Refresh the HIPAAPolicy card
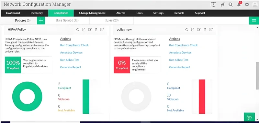The width and height of the screenshot is (259, 123). 78,30
